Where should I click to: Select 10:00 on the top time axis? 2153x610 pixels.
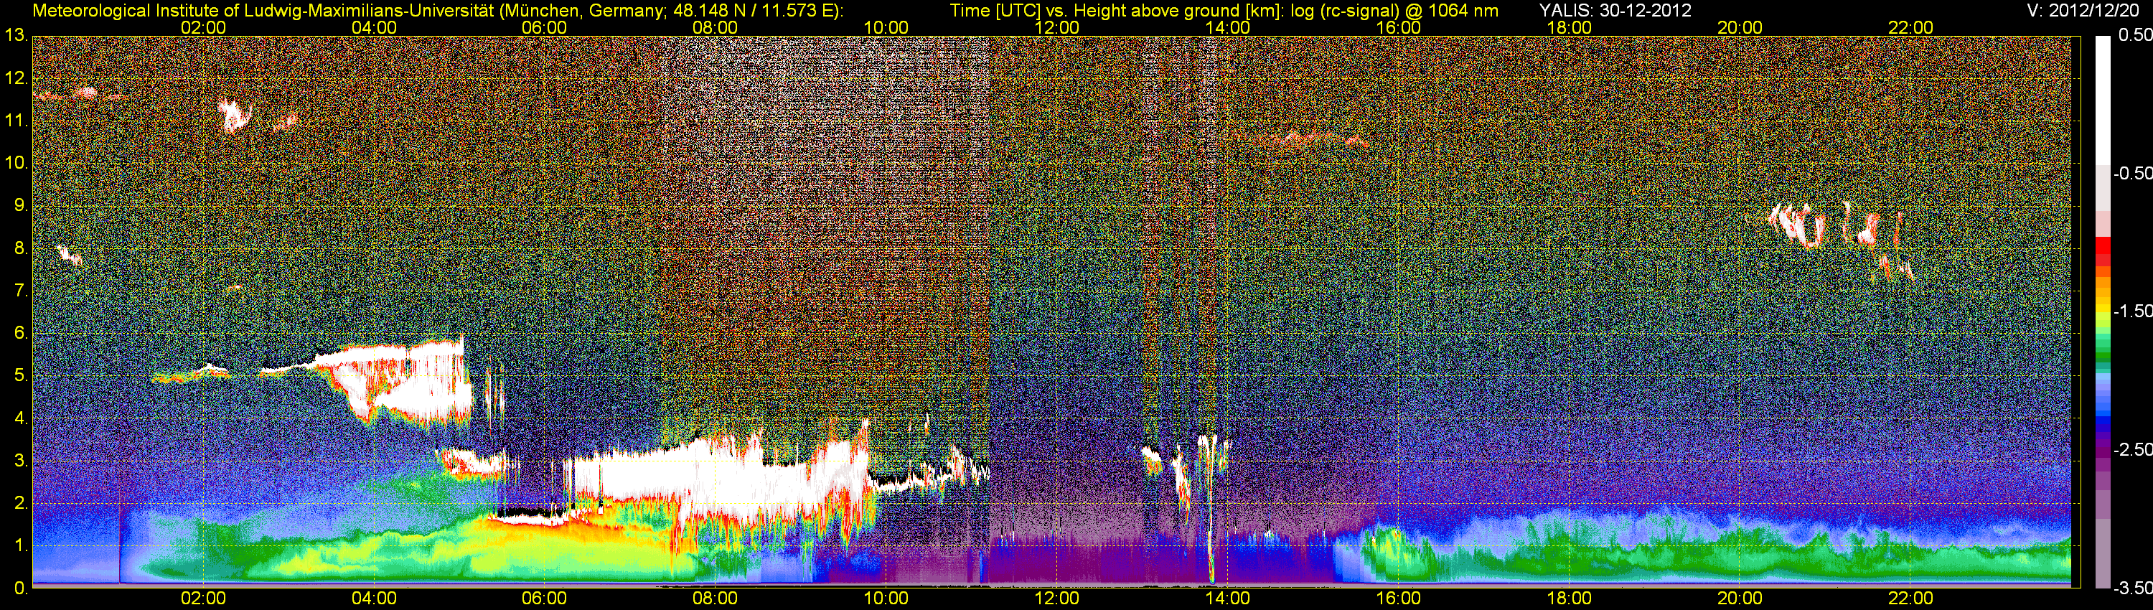(886, 27)
